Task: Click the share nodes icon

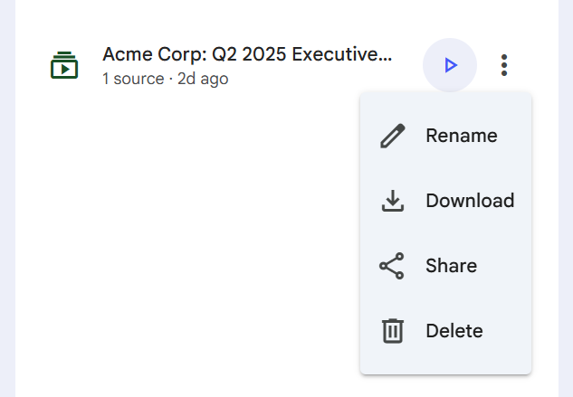Action: pos(392,266)
